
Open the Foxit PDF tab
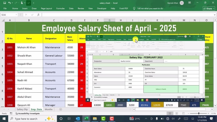click(124, 8)
